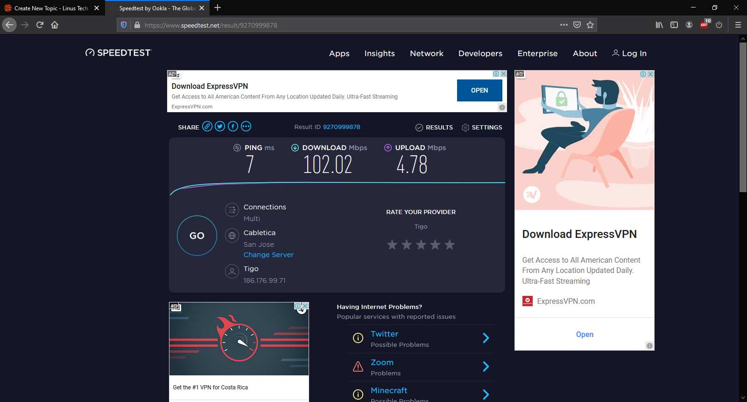The image size is (747, 402).
Task: Select the Speedtest by Ookla tab
Action: pos(156,8)
